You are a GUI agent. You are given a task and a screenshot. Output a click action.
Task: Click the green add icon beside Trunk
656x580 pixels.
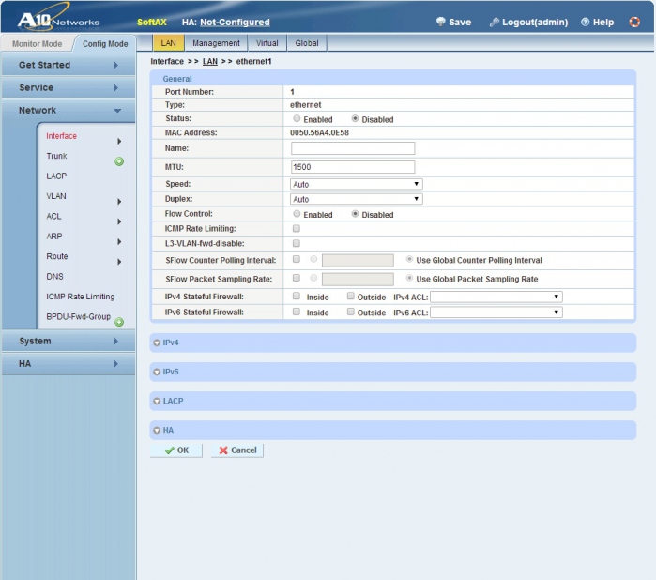(119, 161)
